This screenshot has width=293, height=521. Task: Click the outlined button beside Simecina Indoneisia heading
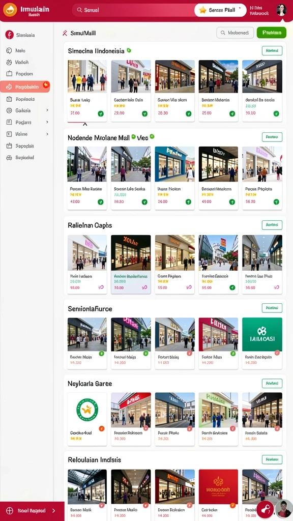[272, 51]
